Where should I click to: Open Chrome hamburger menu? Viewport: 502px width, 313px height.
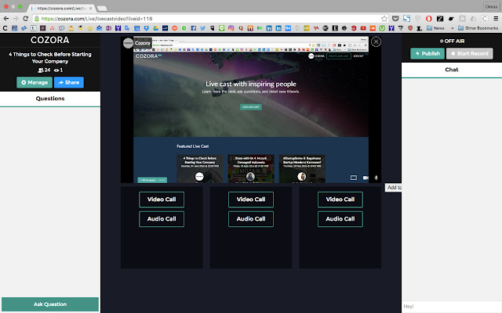pyautogui.click(x=496, y=19)
